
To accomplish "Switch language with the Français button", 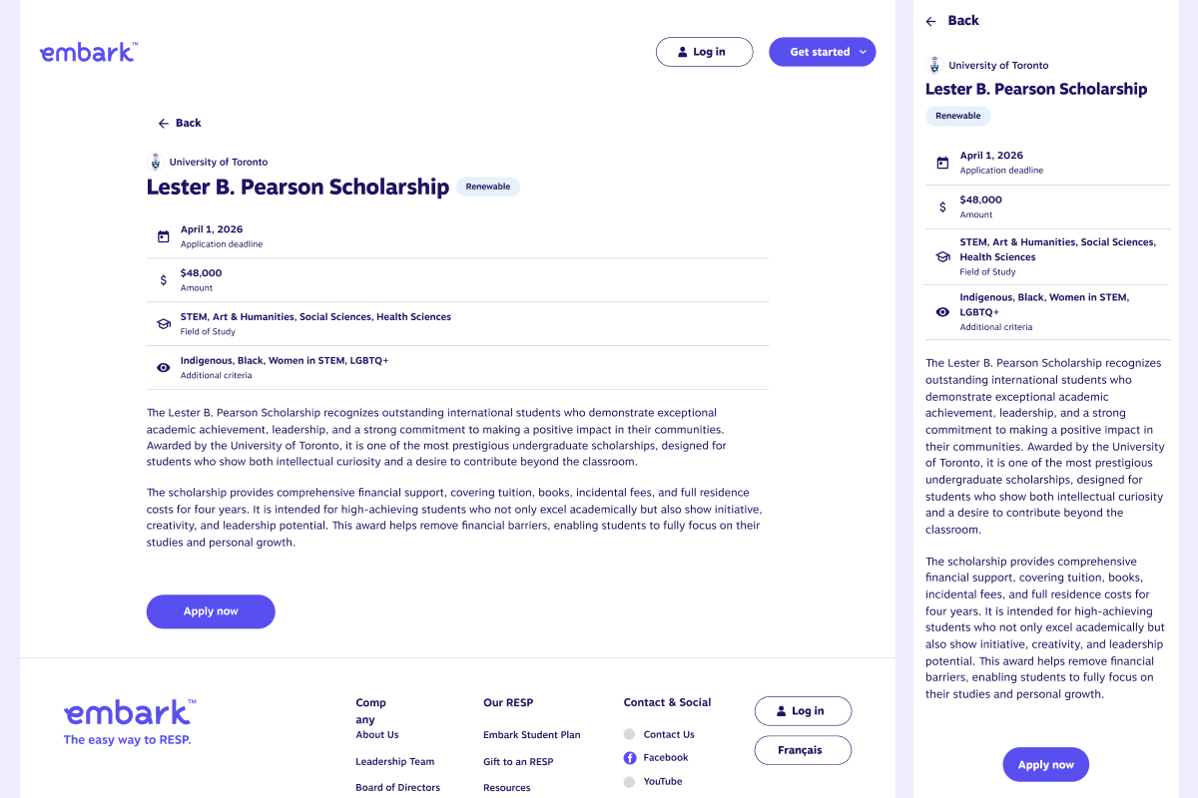I will tap(803, 750).
